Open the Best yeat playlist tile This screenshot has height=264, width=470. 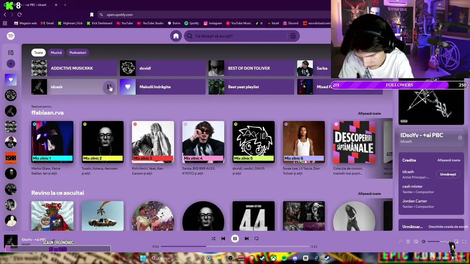pos(251,87)
